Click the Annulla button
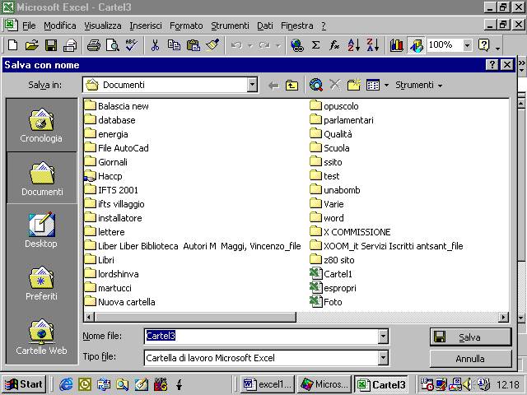This screenshot has height=395, width=527. 470,359
